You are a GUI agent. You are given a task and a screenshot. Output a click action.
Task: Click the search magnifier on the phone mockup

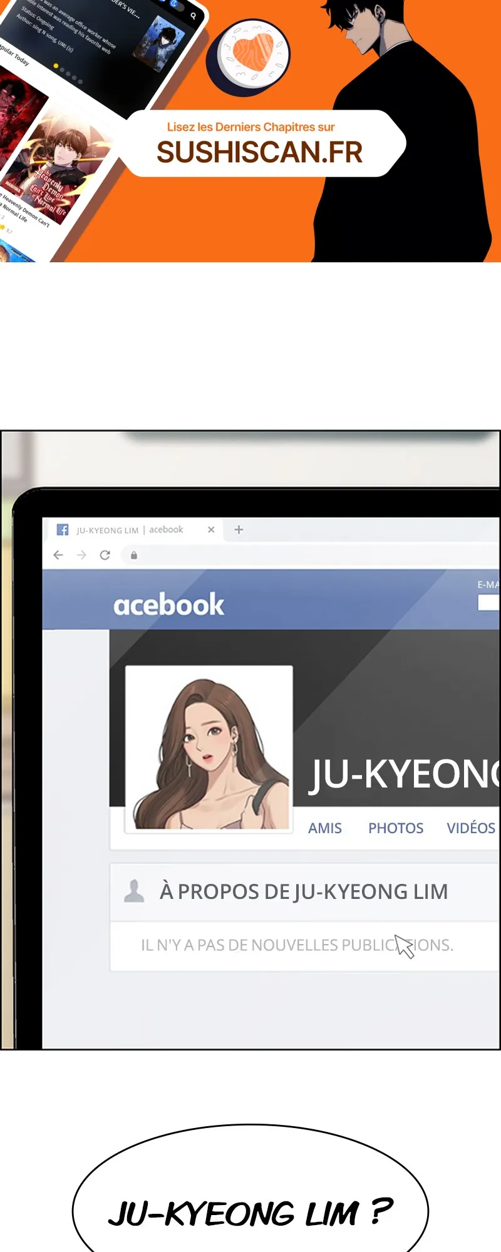click(194, 16)
